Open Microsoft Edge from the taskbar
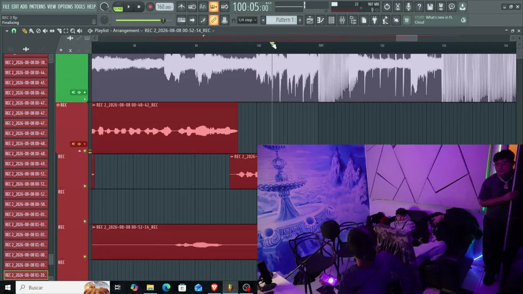This screenshot has width=523, height=294. 166,287
